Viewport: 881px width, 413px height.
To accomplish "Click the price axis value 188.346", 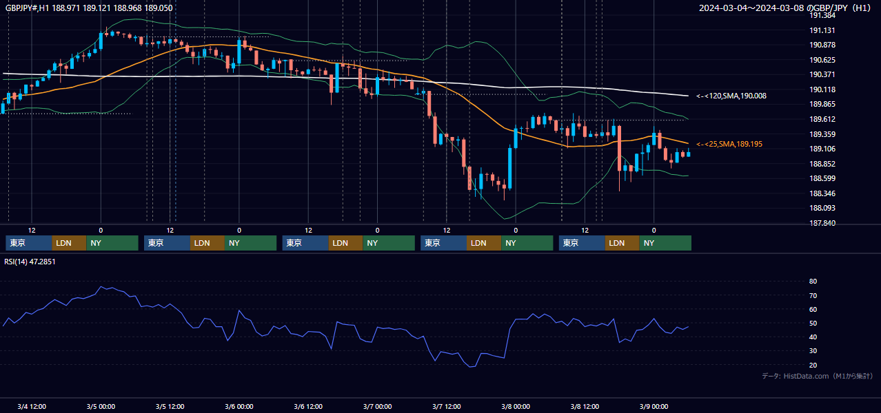I will click(x=822, y=193).
